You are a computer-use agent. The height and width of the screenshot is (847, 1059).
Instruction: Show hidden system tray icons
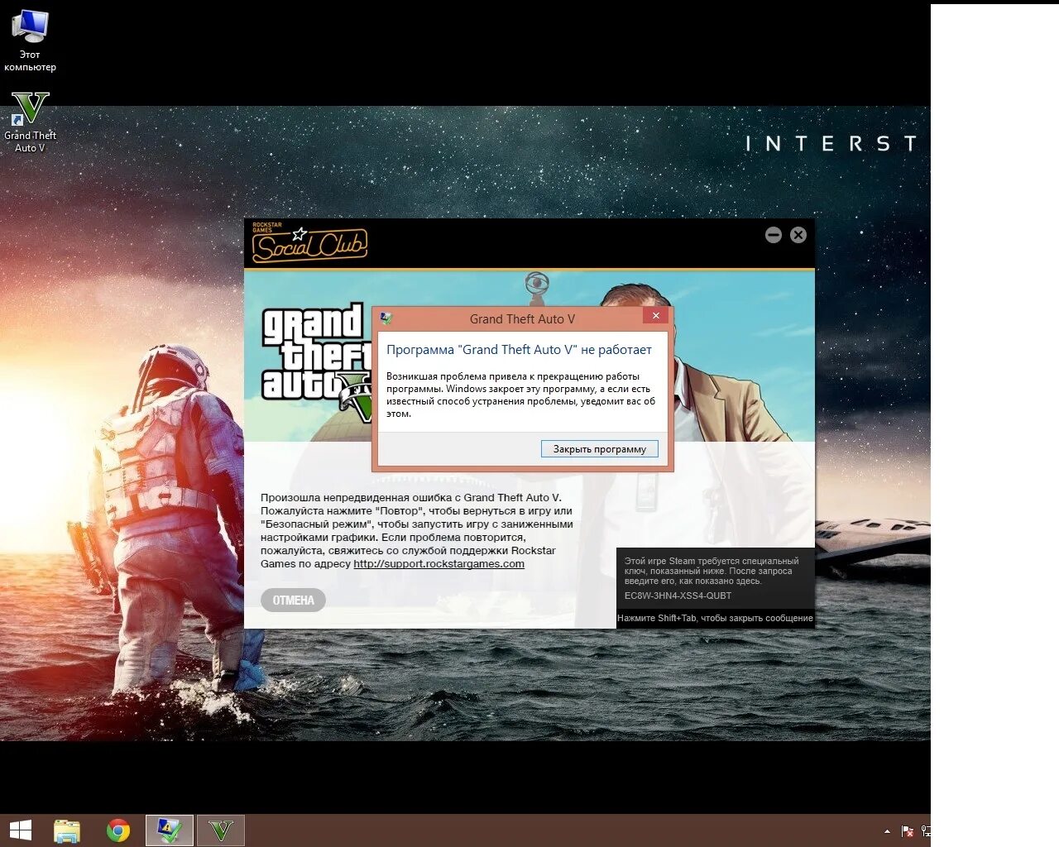click(x=887, y=831)
